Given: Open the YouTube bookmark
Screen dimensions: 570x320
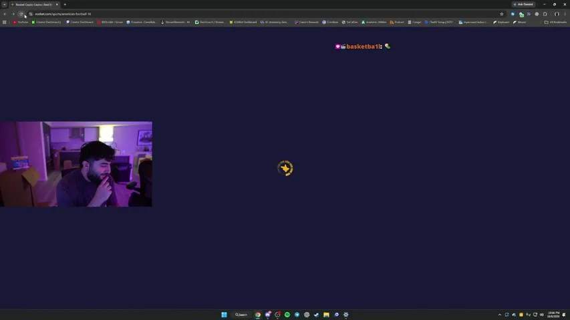Looking at the screenshot, I should point(20,22).
